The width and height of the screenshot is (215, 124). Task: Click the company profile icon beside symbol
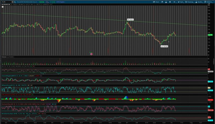click(15, 2)
